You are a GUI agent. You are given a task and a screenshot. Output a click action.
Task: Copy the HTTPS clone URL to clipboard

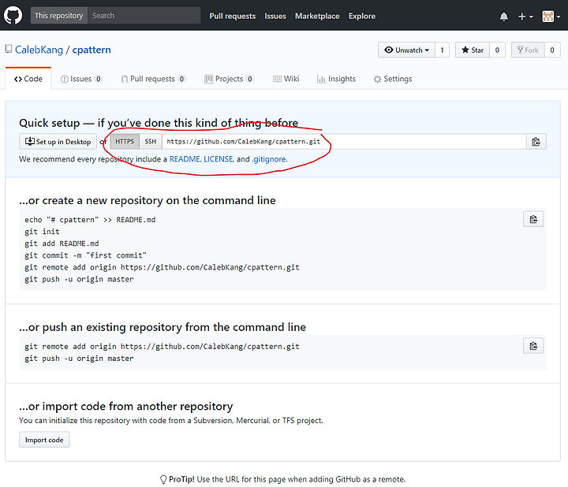pos(536,142)
